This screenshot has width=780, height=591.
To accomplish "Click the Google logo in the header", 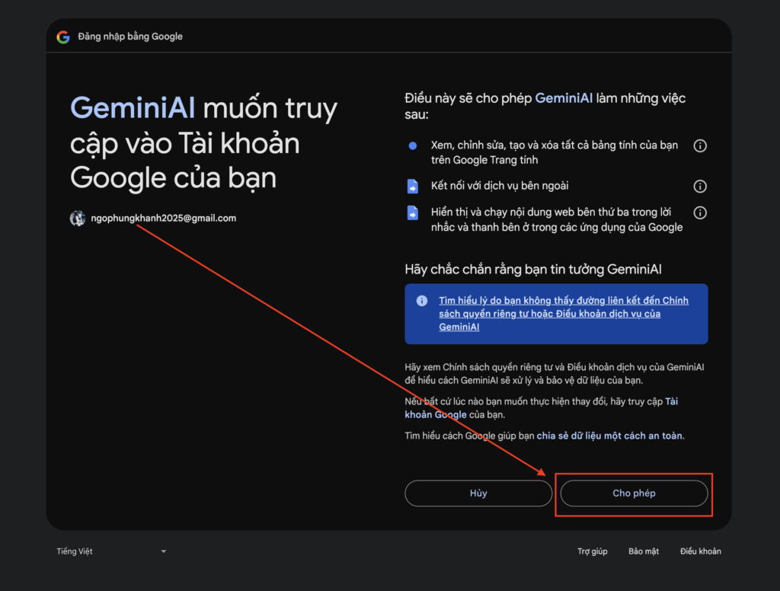I will pos(63,37).
